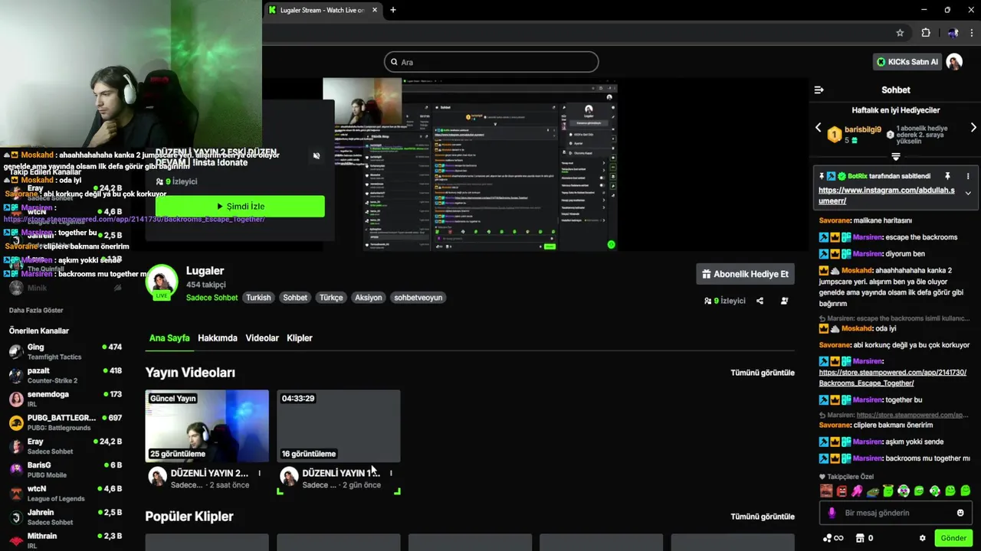
Task: Open profile avatar menu top right
Action: pos(954,62)
